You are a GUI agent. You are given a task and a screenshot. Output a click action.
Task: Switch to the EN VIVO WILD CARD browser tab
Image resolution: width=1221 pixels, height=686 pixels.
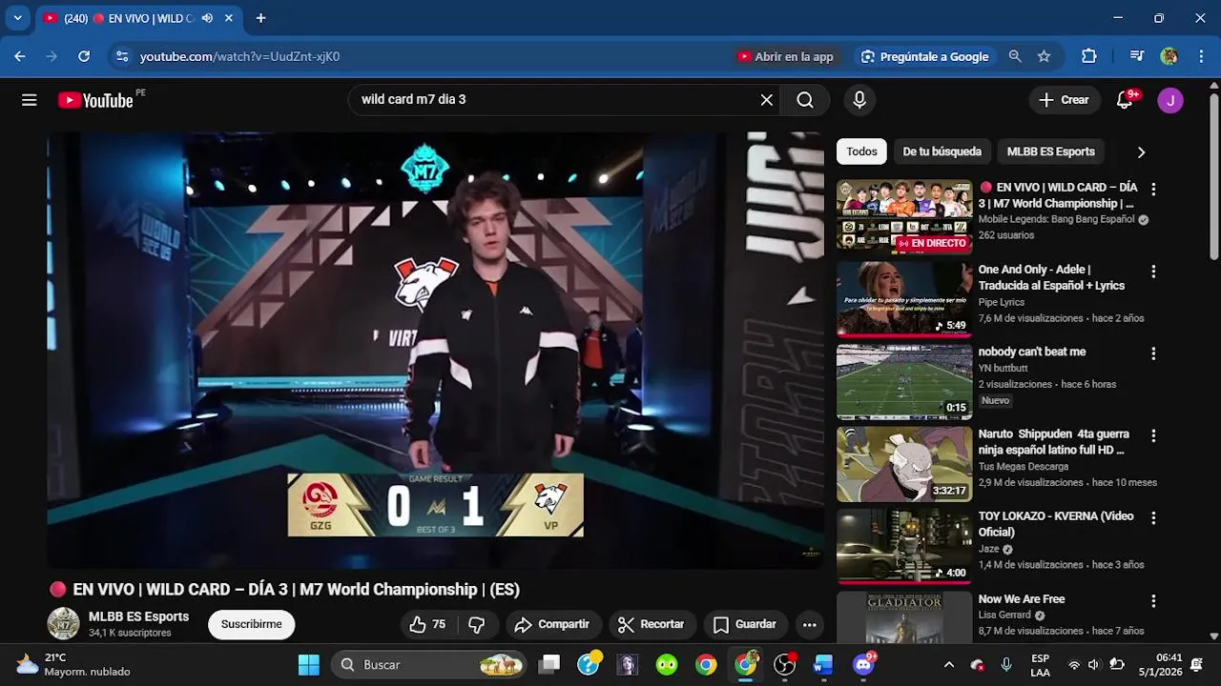pyautogui.click(x=140, y=18)
